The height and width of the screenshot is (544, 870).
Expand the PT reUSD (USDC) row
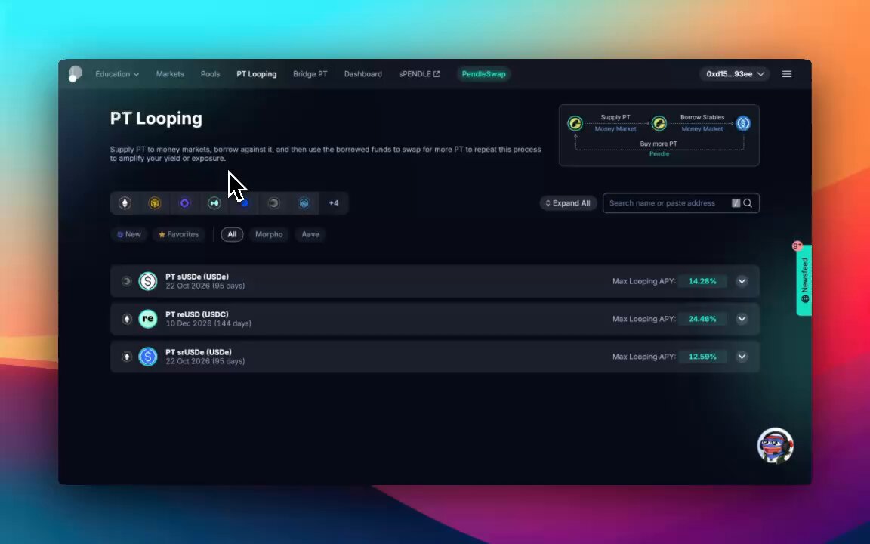pyautogui.click(x=742, y=319)
